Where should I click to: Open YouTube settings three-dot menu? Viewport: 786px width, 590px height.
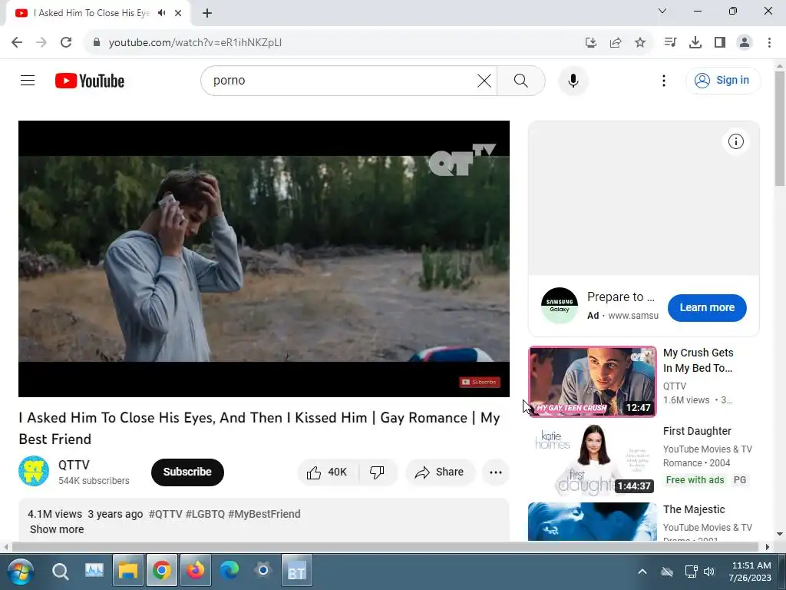click(x=664, y=80)
